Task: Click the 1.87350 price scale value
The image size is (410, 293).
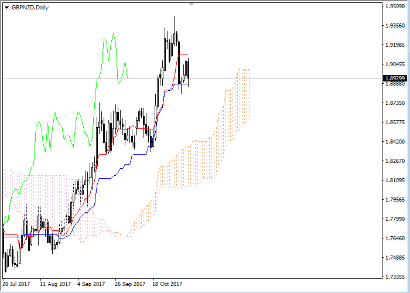Action: point(395,103)
